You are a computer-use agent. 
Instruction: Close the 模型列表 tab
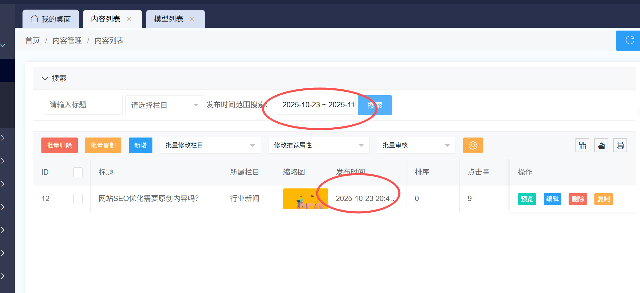[x=192, y=19]
